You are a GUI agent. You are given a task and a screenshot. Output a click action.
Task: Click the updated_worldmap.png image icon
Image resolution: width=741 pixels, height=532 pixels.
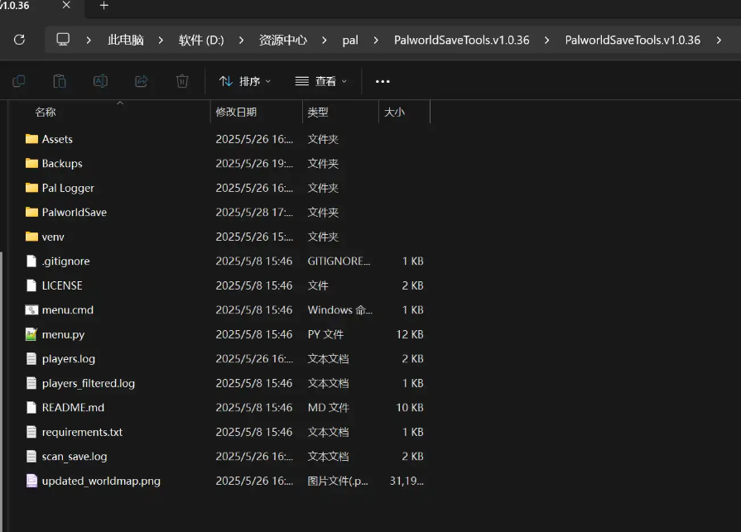coord(31,481)
